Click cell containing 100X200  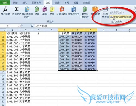coord(64,69)
